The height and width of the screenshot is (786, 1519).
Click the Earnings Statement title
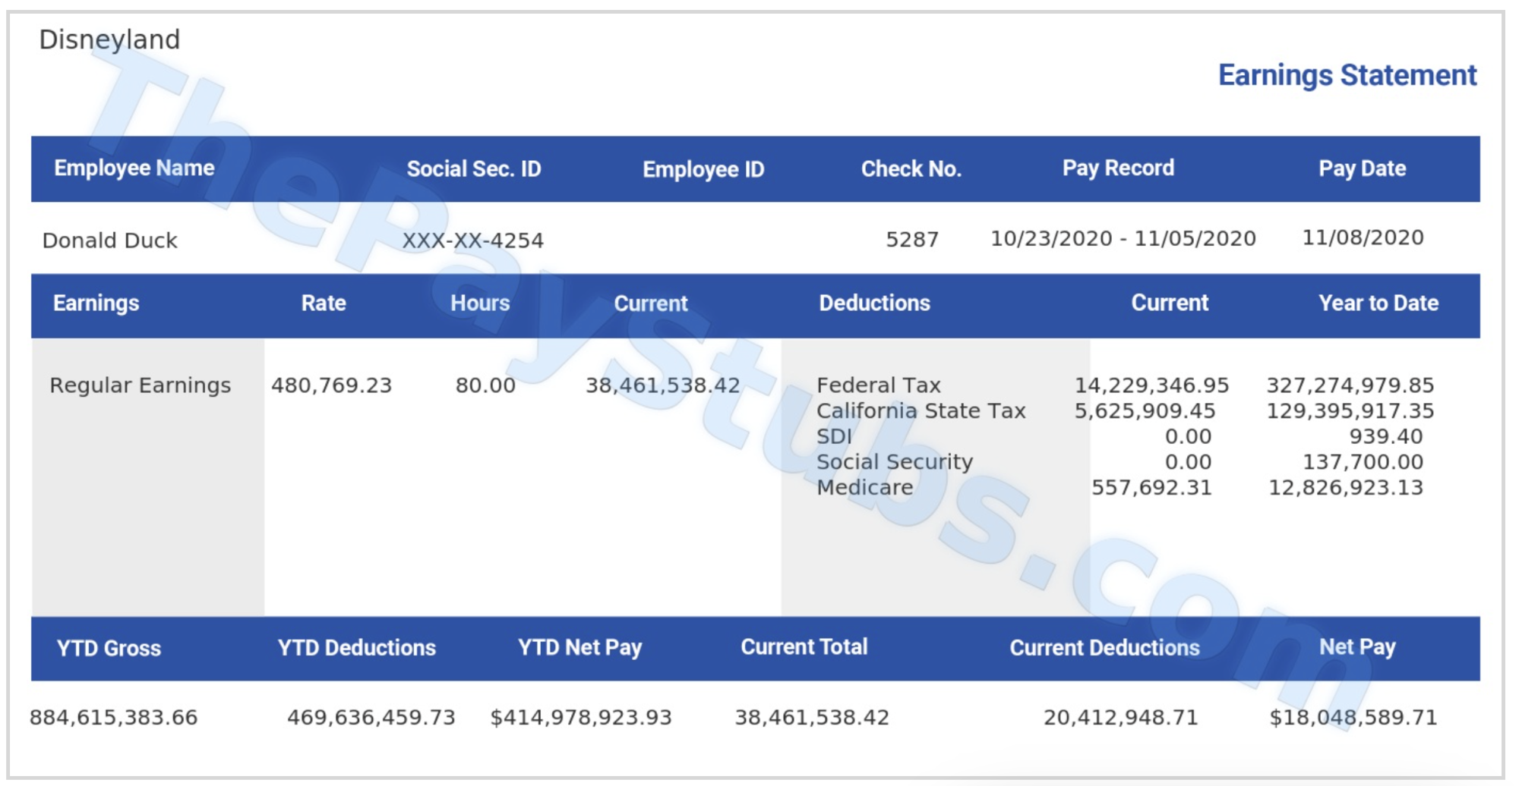pos(1347,75)
